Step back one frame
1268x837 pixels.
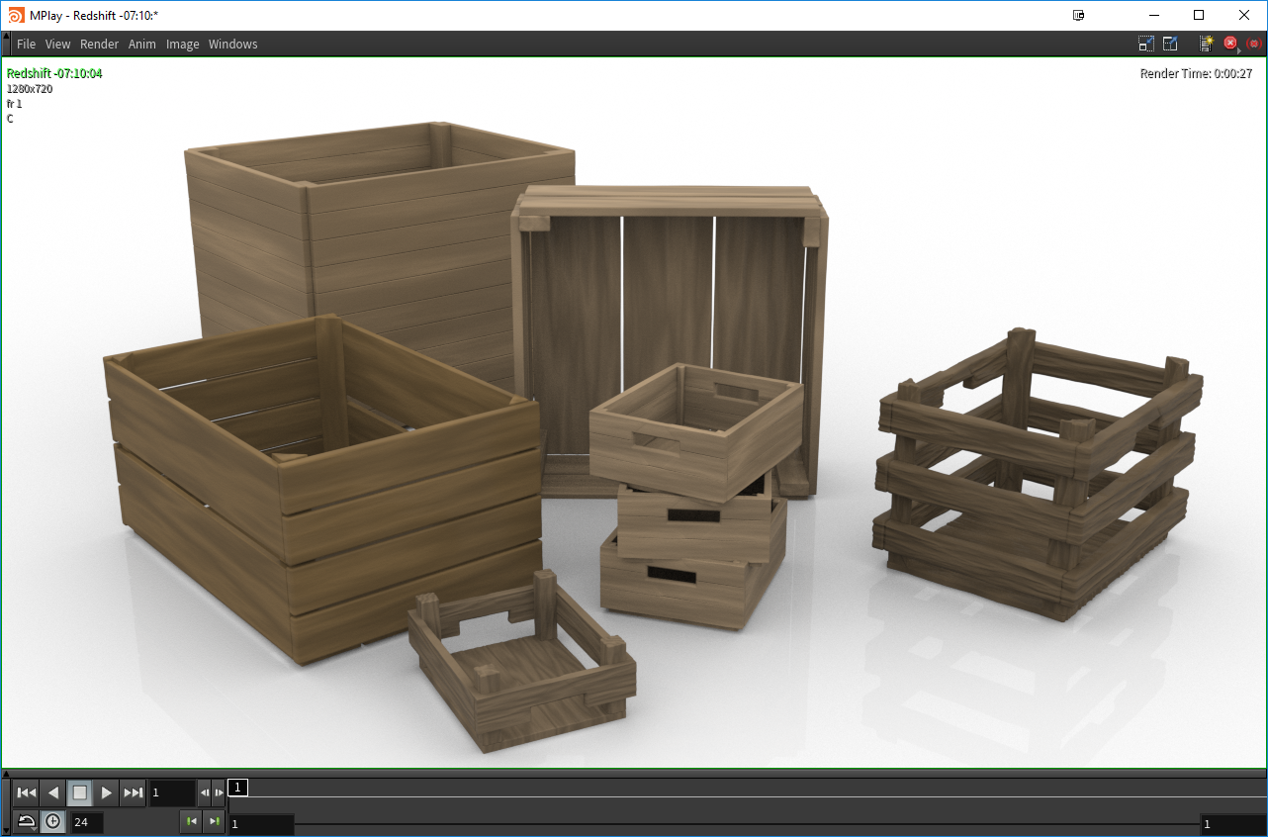[x=205, y=792]
